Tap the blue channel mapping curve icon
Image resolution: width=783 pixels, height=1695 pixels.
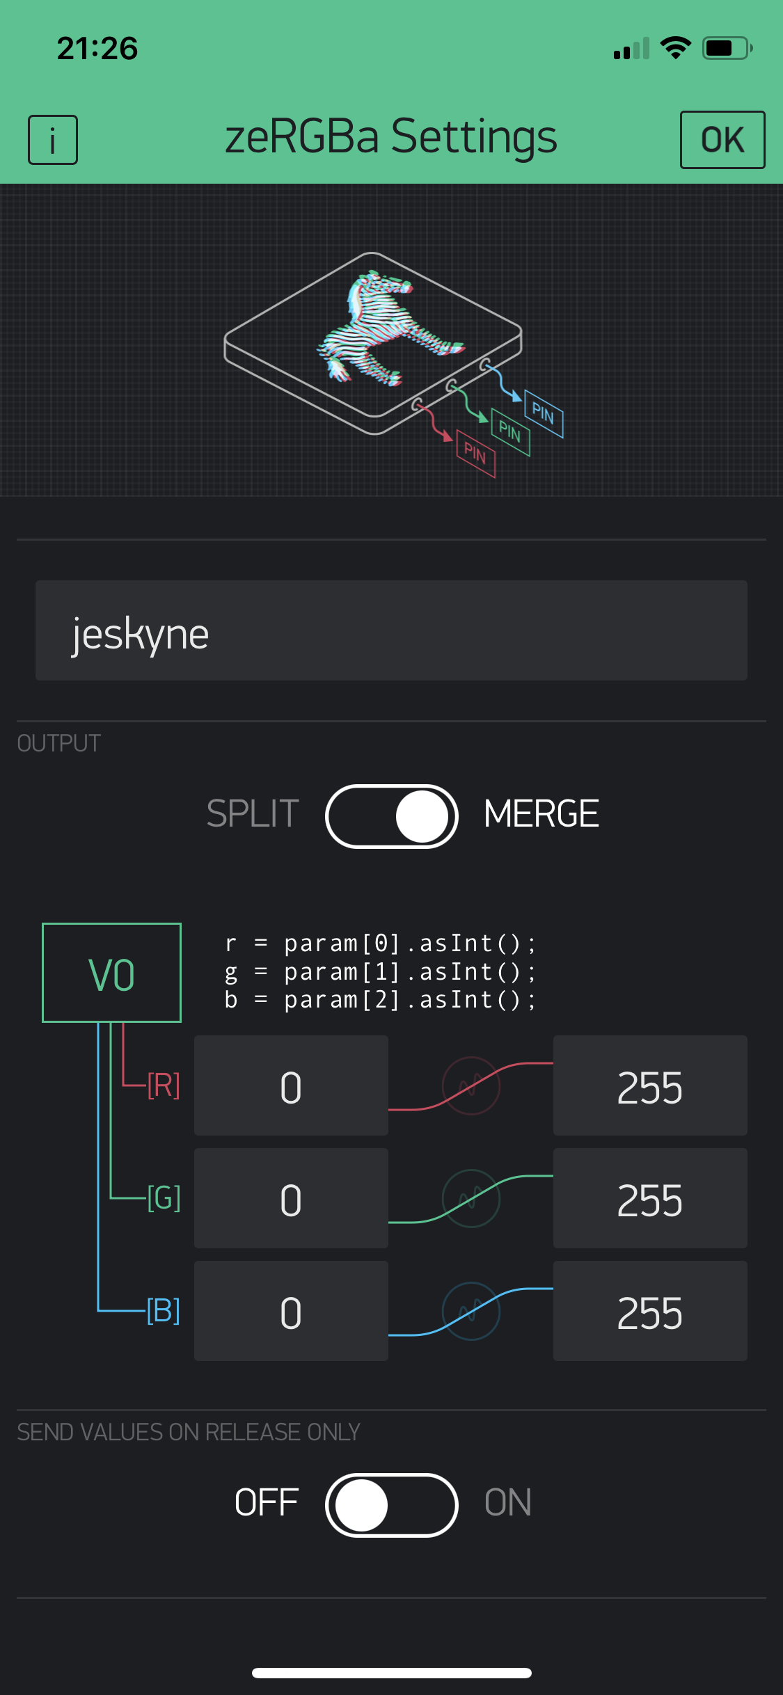pyautogui.click(x=471, y=1312)
